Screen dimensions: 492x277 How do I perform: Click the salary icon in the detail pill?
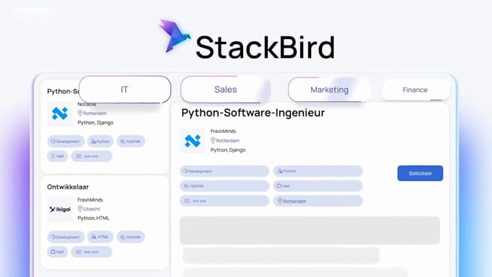[x=187, y=201]
